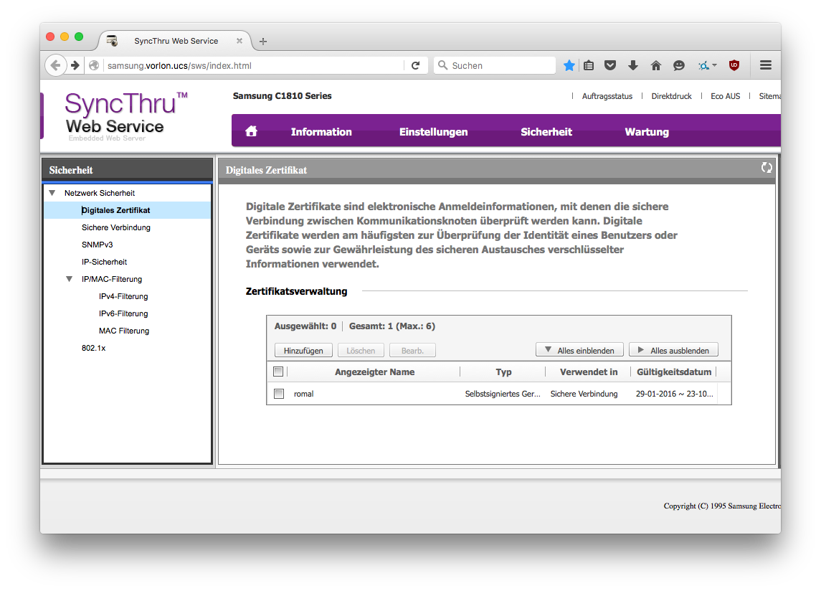Tick the checkbox for the romal certificate

click(279, 394)
